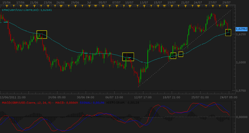Select the yellow rectangle at the far right
The width and height of the screenshot is (249, 133).
point(228,33)
